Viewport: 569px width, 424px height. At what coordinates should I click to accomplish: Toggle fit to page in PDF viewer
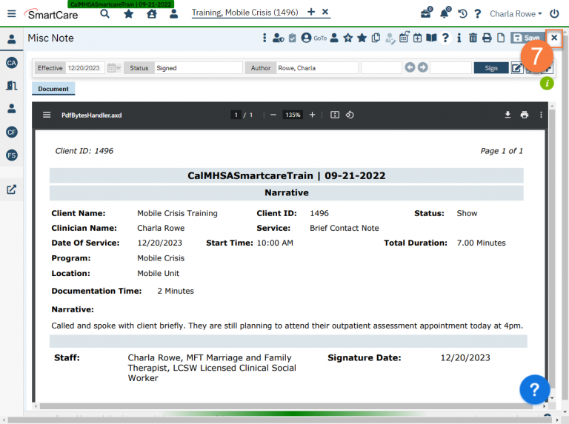point(335,115)
